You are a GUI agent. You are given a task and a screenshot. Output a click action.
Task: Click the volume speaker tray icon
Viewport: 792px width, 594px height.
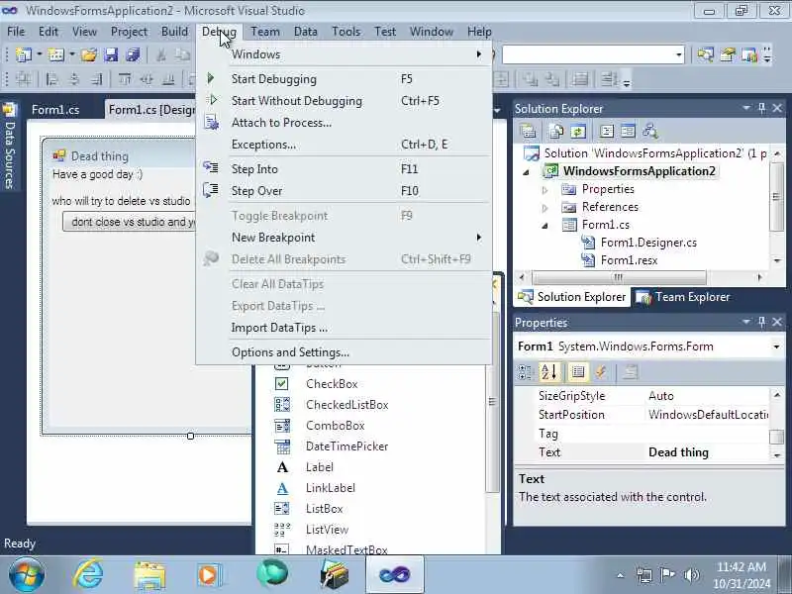[x=690, y=575]
